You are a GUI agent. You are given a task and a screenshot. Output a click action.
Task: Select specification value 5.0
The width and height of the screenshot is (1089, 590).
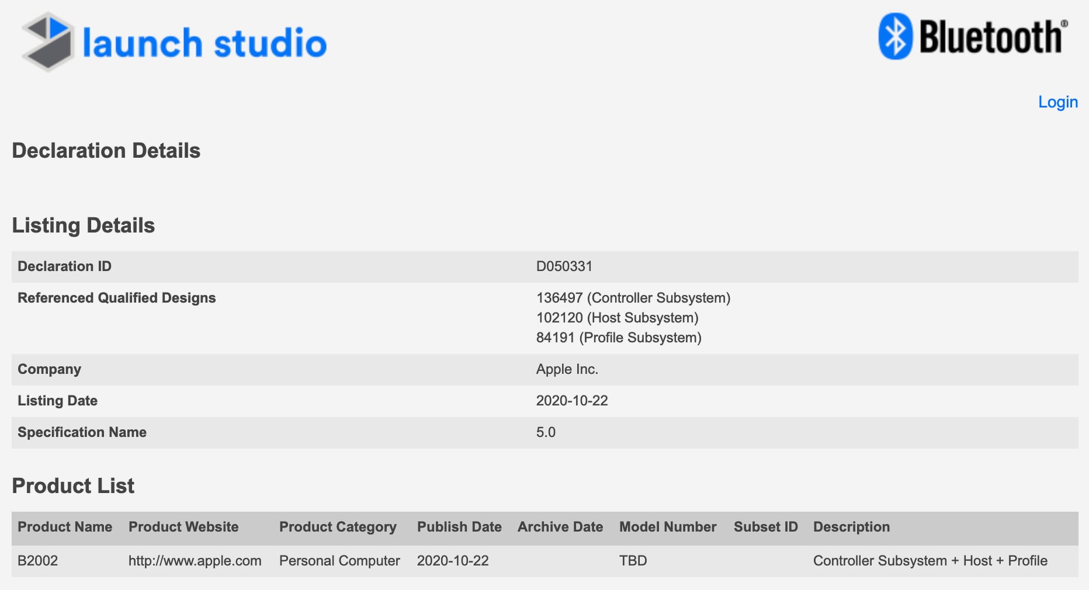(546, 432)
